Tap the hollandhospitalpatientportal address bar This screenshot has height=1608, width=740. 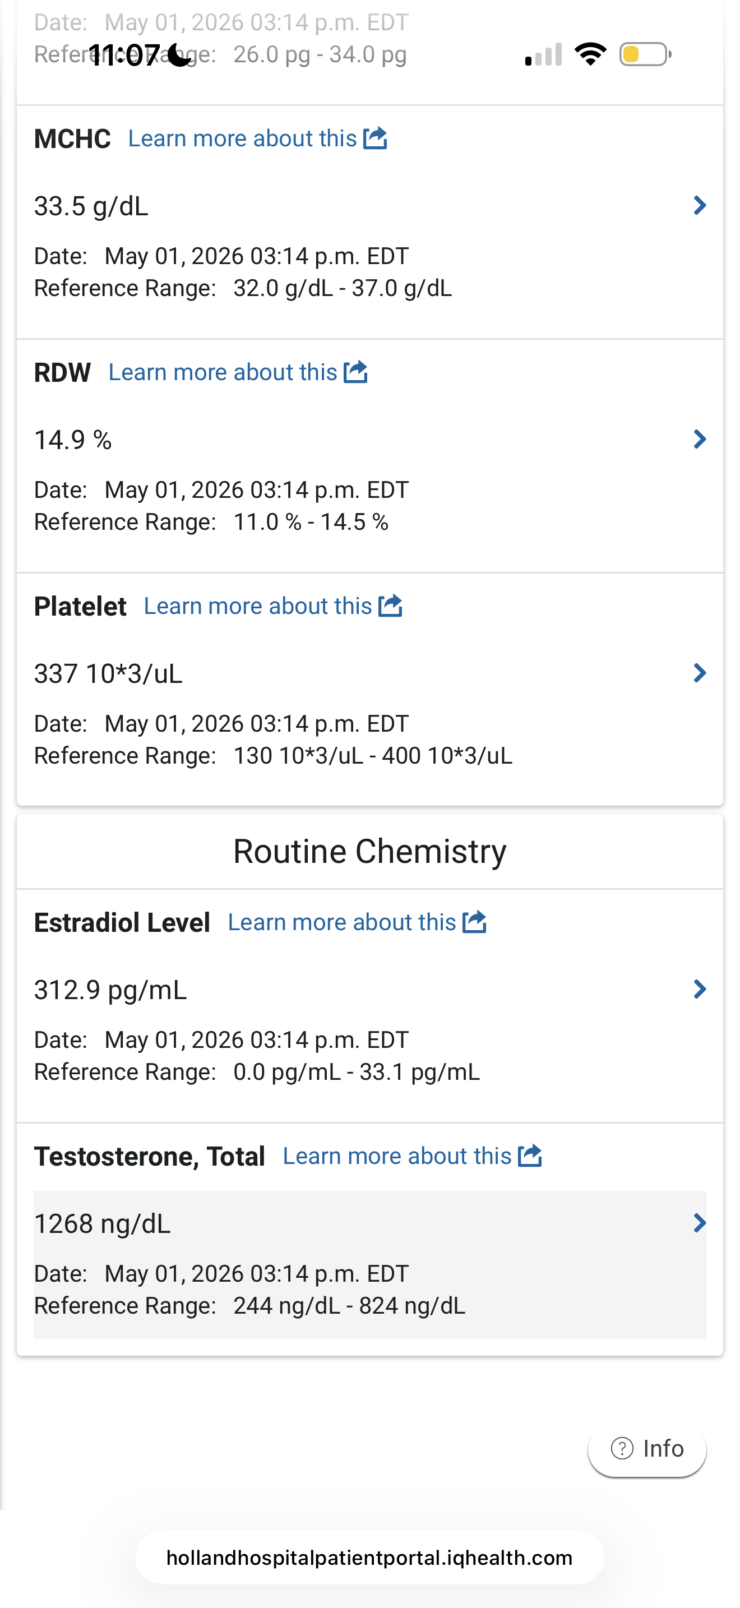pyautogui.click(x=369, y=1558)
